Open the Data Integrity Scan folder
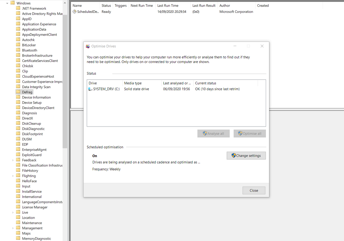Screen dimensions: 344x241 [36, 87]
